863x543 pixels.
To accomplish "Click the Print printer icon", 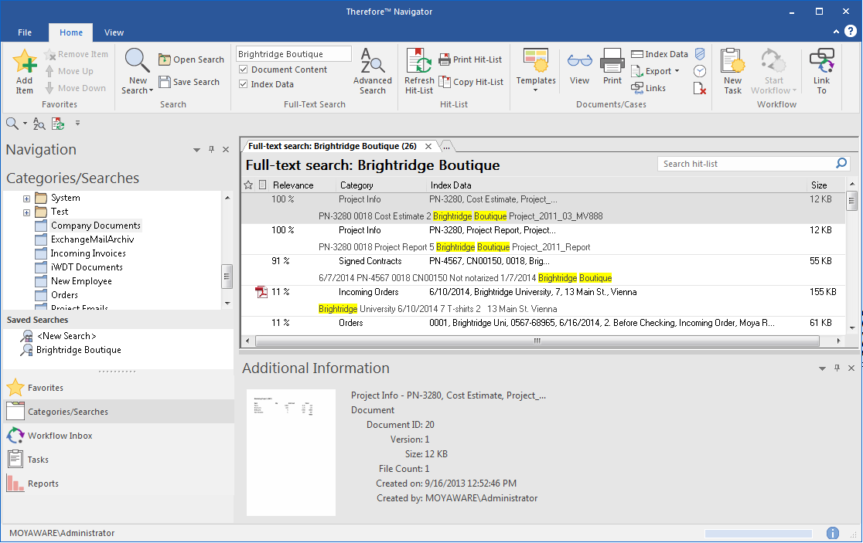I will 612,62.
